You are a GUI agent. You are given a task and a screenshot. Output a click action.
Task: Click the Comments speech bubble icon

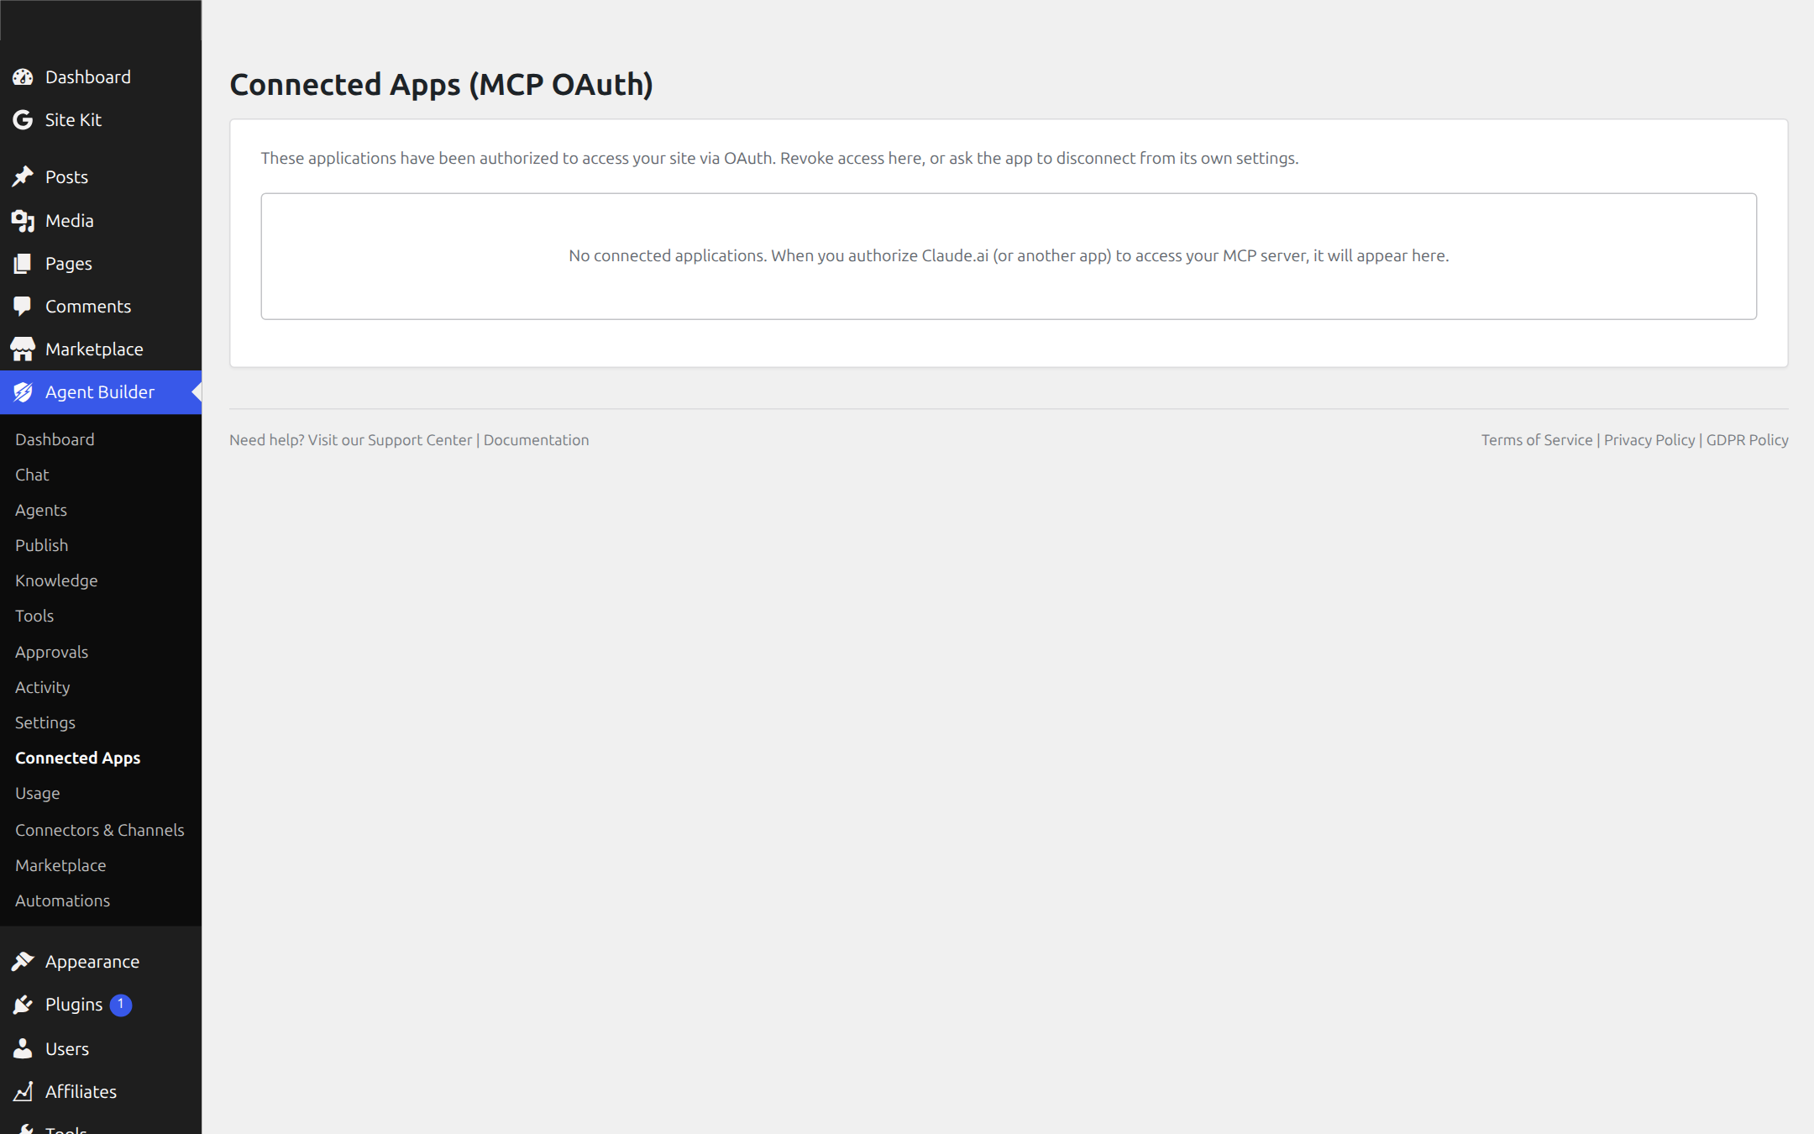click(x=23, y=307)
